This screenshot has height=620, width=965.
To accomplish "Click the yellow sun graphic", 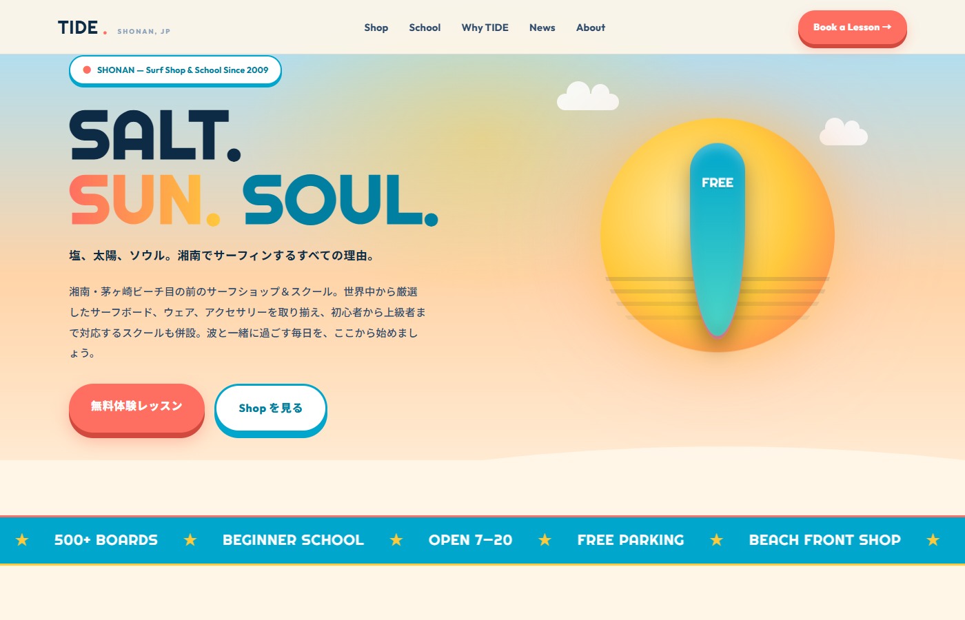I will pyautogui.click(x=718, y=236).
